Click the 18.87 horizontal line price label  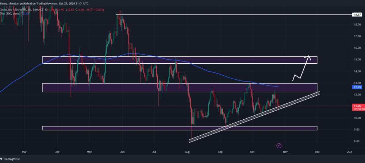[x=357, y=15]
